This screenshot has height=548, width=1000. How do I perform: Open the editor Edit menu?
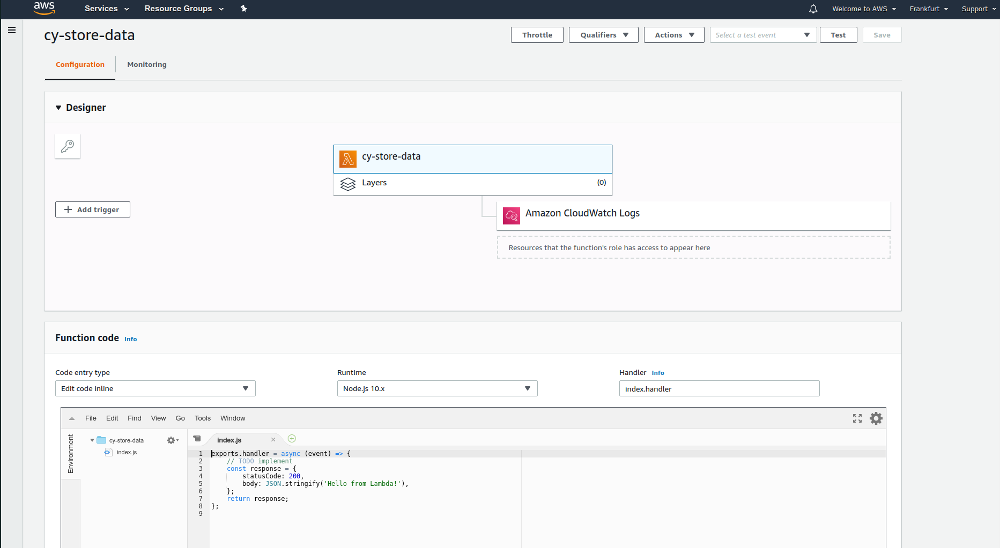tap(112, 418)
